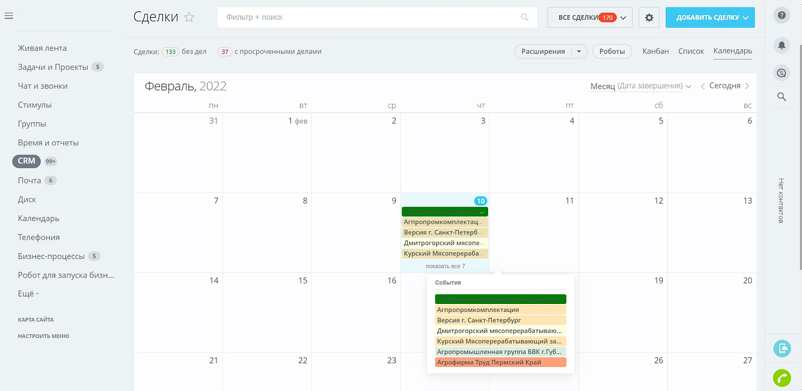Screen dimensions: 802x391
Task: Open the Расширения dropdown arrow
Action: pos(579,51)
